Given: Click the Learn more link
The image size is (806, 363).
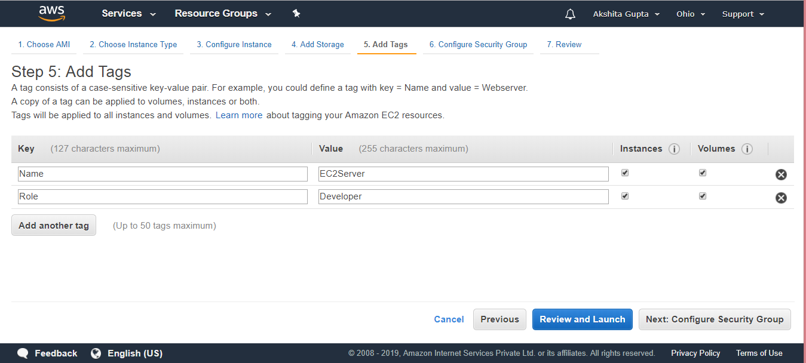Looking at the screenshot, I should (x=239, y=115).
